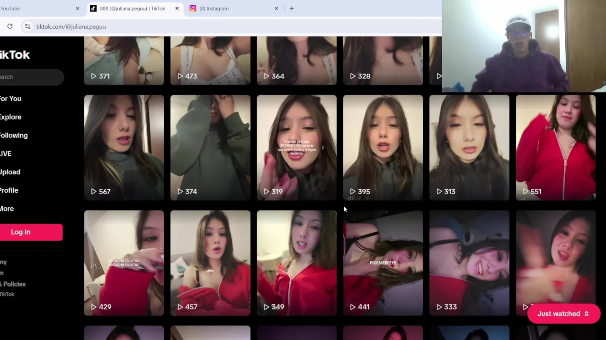Image resolution: width=606 pixels, height=340 pixels.
Task: Open the video with 429 views
Action: pyautogui.click(x=124, y=263)
